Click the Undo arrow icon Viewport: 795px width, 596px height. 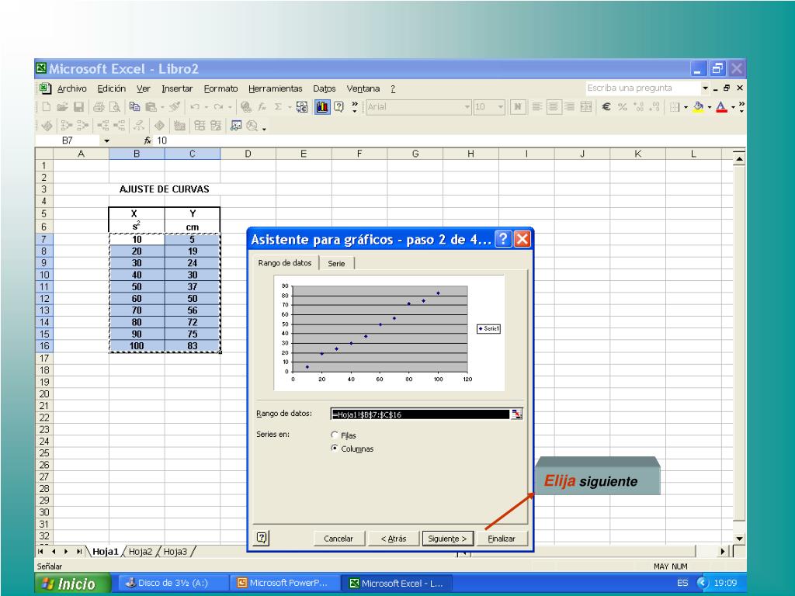point(195,106)
